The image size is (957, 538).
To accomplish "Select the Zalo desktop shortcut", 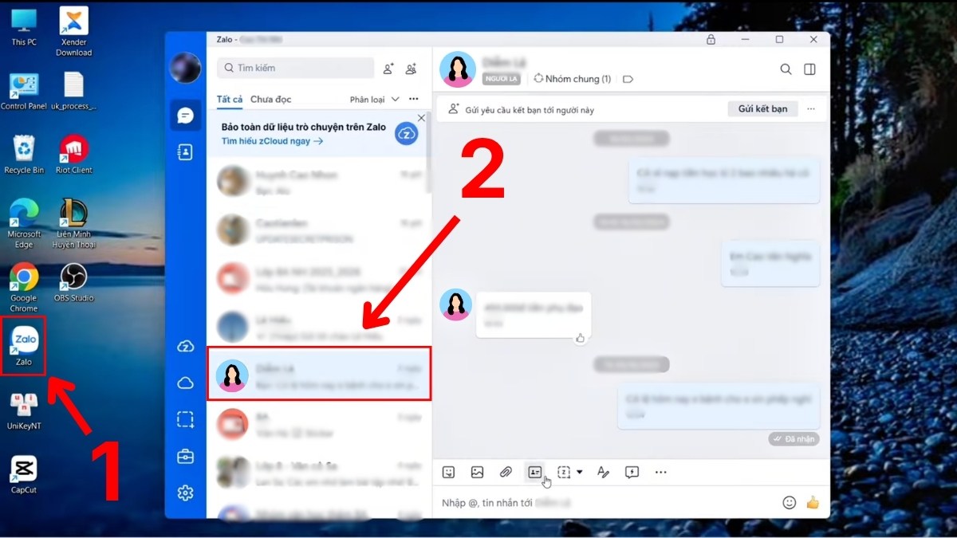I will (24, 345).
